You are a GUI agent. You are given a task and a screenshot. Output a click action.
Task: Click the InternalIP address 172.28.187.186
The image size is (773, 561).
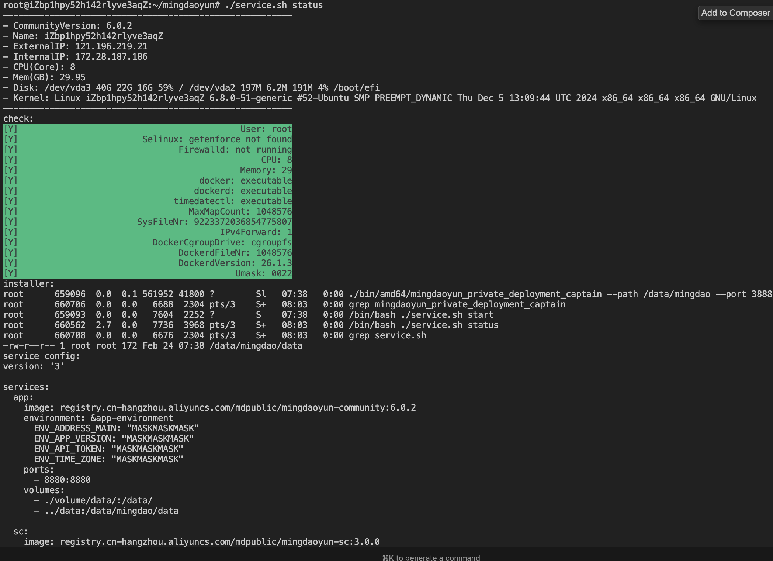click(x=111, y=57)
